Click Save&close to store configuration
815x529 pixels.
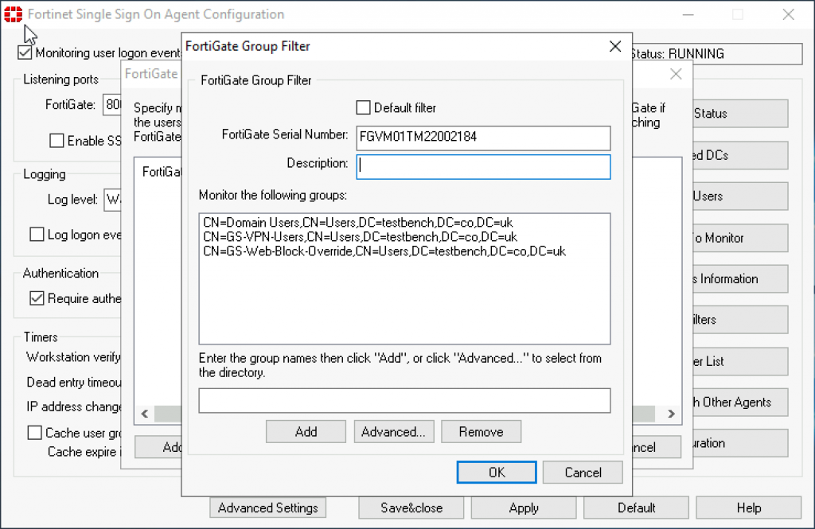tap(411, 508)
